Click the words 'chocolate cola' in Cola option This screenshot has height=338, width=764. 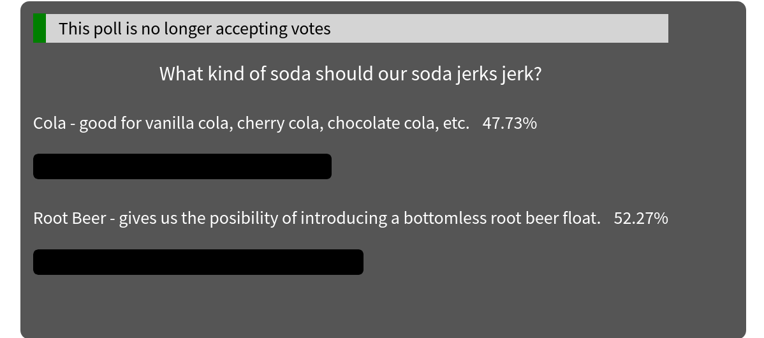click(x=383, y=123)
